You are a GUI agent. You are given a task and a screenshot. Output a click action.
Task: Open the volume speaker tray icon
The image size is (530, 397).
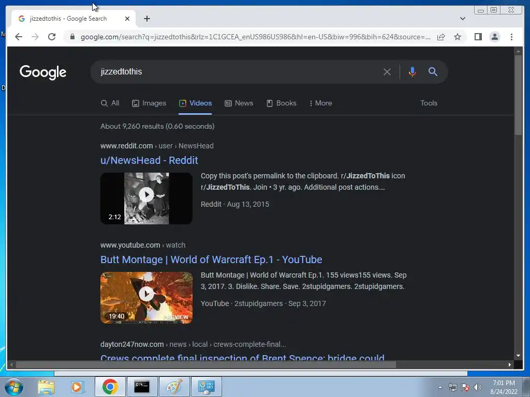pyautogui.click(x=478, y=387)
